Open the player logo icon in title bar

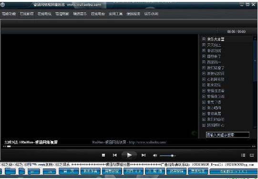tap(2, 5)
